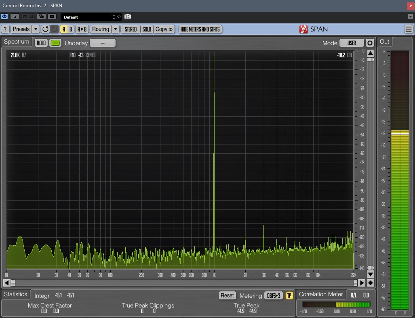Click the diamond zoom reset icon

[371, 283]
